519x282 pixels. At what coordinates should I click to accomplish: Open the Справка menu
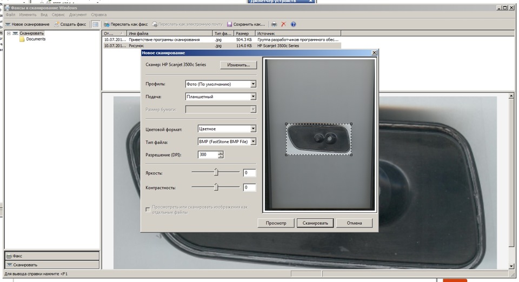[98, 15]
